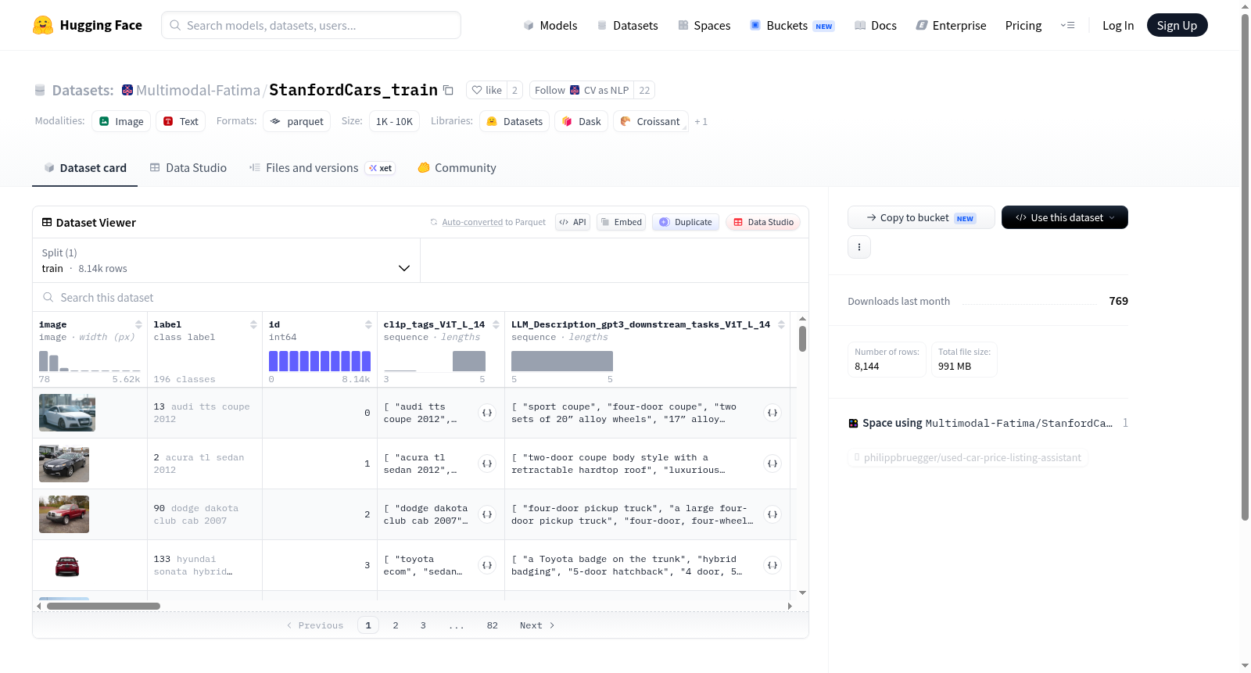This screenshot has width=1251, height=673.
Task: Search this dataset input field
Action: [421, 298]
